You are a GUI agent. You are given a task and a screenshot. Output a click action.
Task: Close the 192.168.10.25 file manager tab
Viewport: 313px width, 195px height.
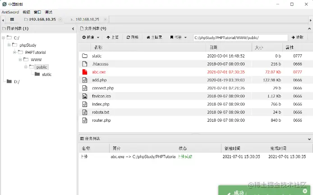point(60,19)
